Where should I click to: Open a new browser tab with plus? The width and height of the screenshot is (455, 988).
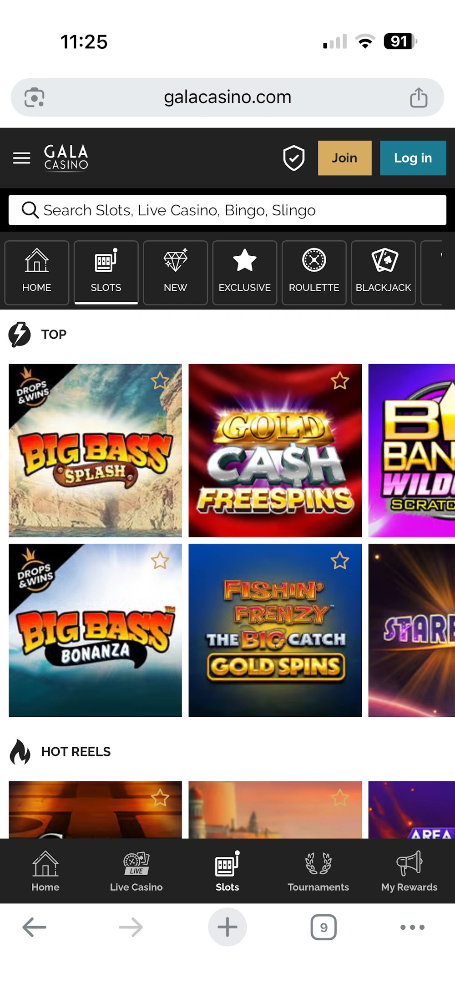[x=227, y=927]
